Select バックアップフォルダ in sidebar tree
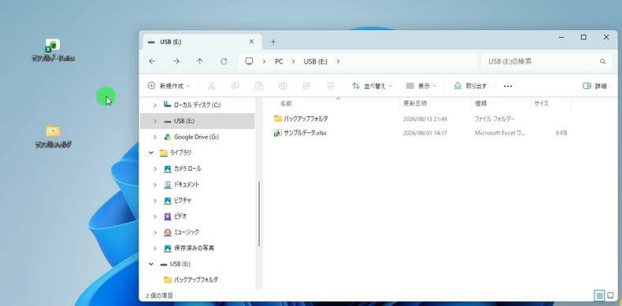This screenshot has width=622, height=306. coord(197,279)
